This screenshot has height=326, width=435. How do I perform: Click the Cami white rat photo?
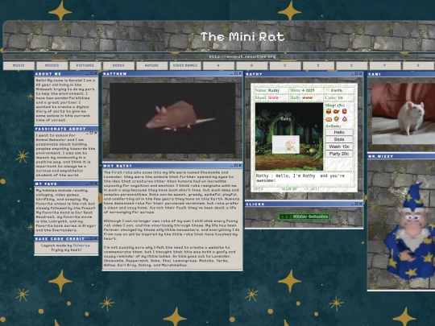coord(404,113)
